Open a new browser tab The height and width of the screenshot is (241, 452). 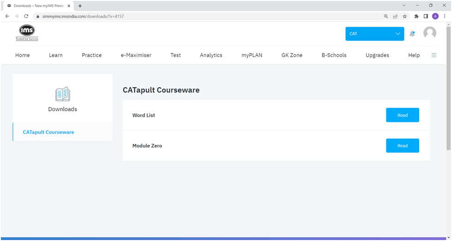click(80, 6)
